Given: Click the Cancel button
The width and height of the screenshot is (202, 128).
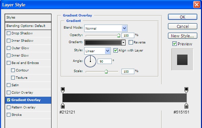Looking at the screenshot, I should [x=182, y=26].
